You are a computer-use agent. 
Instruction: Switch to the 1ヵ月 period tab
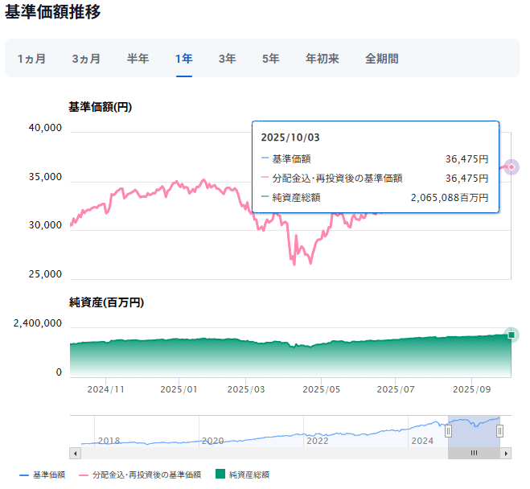click(x=31, y=59)
